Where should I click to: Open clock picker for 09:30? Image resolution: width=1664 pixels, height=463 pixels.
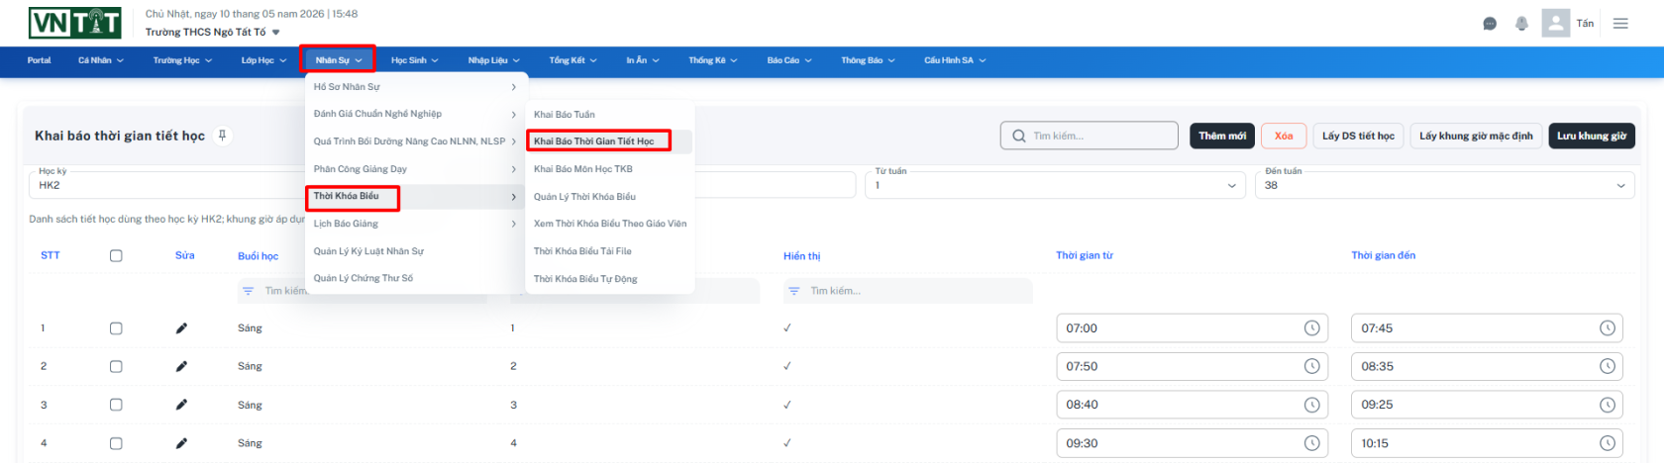[x=1311, y=443]
